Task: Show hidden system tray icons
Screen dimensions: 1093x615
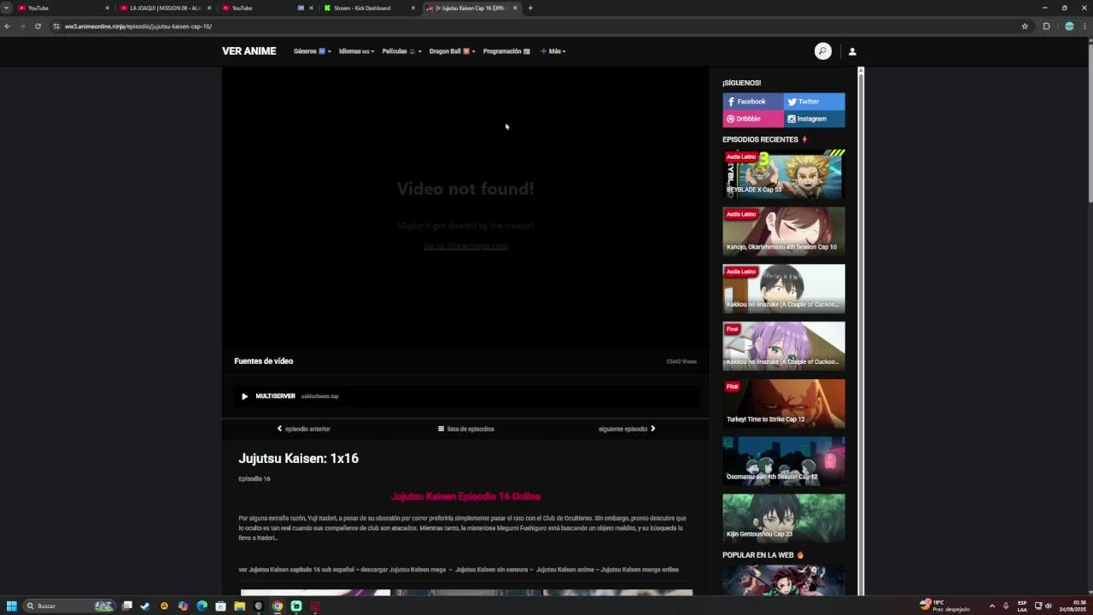Action: click(991, 606)
